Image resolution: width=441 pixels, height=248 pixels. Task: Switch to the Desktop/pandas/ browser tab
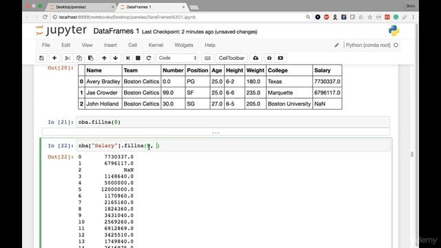tap(81, 7)
